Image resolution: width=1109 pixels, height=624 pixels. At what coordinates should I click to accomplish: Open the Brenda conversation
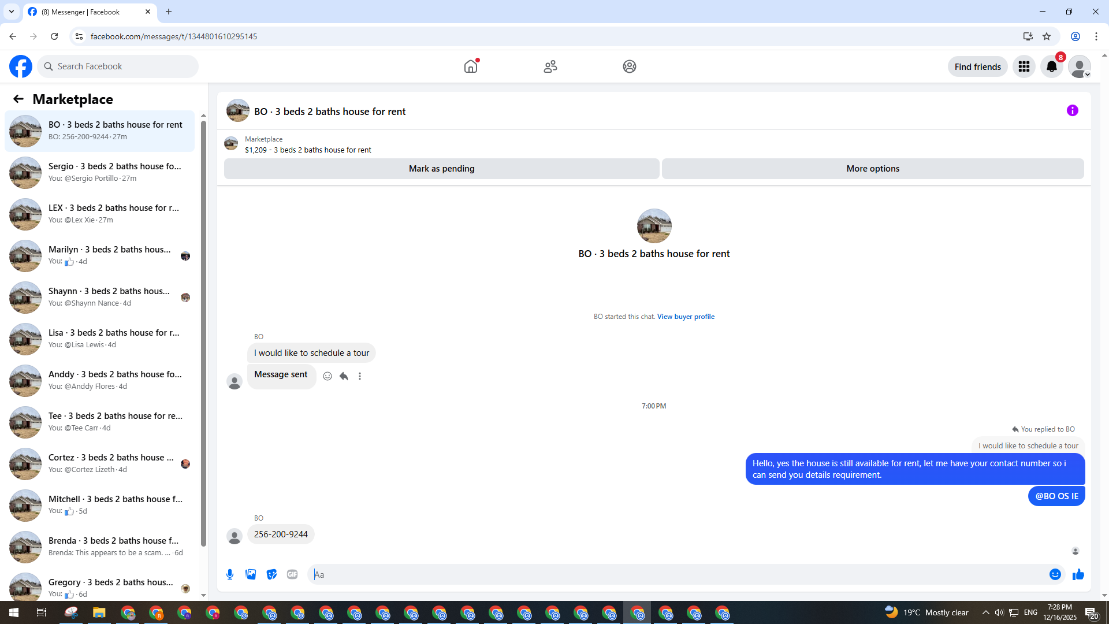coord(100,547)
